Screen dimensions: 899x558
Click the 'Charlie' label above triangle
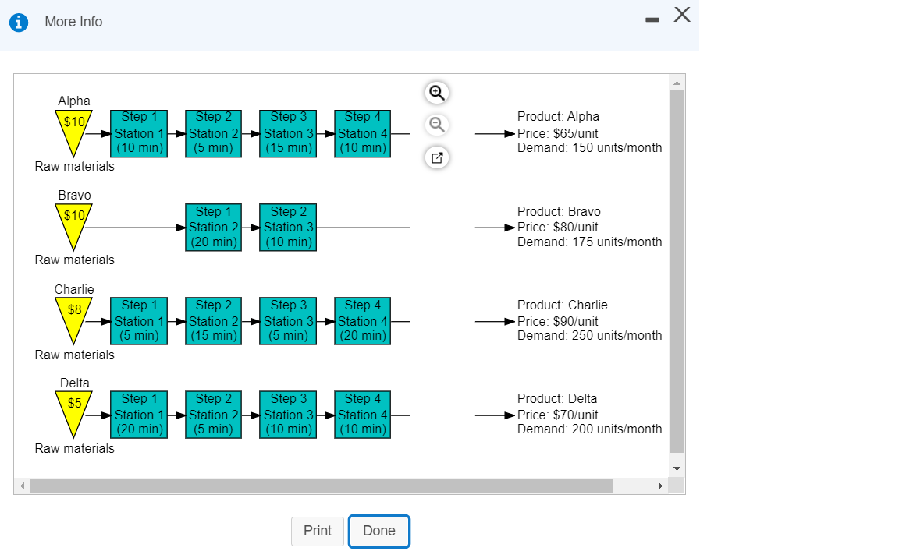pyautogui.click(x=74, y=289)
